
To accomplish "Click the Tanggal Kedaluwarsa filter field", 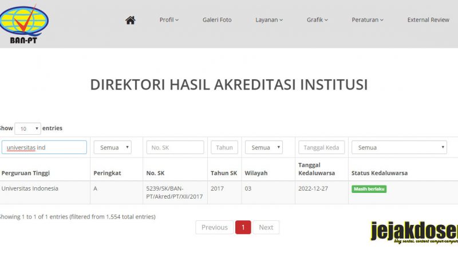I will pos(322,147).
